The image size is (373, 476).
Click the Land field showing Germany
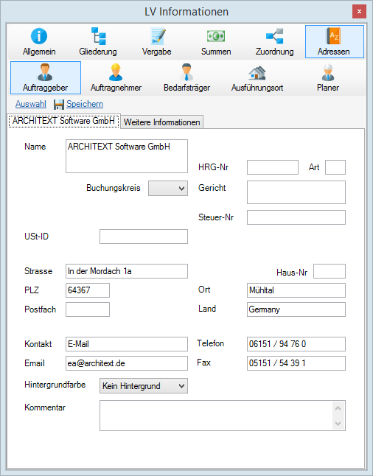point(296,309)
